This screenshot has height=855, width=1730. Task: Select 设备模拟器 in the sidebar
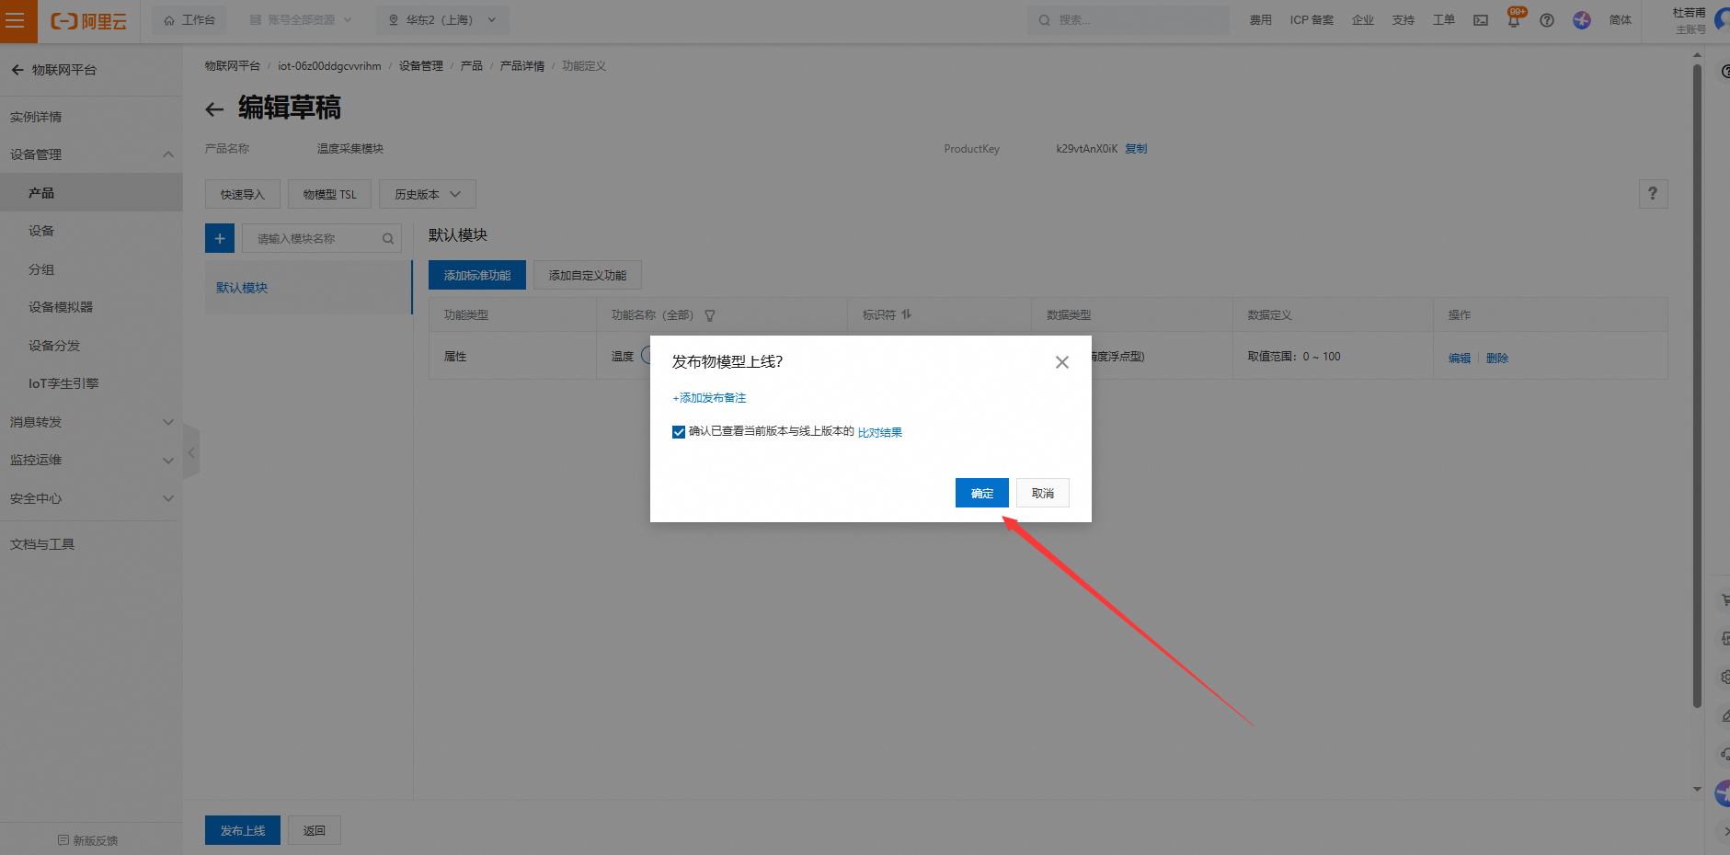click(61, 307)
